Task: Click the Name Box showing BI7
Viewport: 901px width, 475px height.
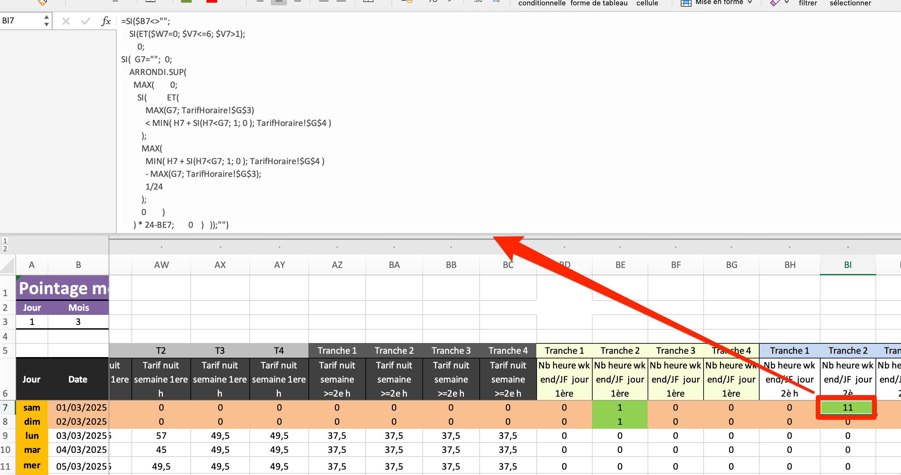Action: coord(21,21)
